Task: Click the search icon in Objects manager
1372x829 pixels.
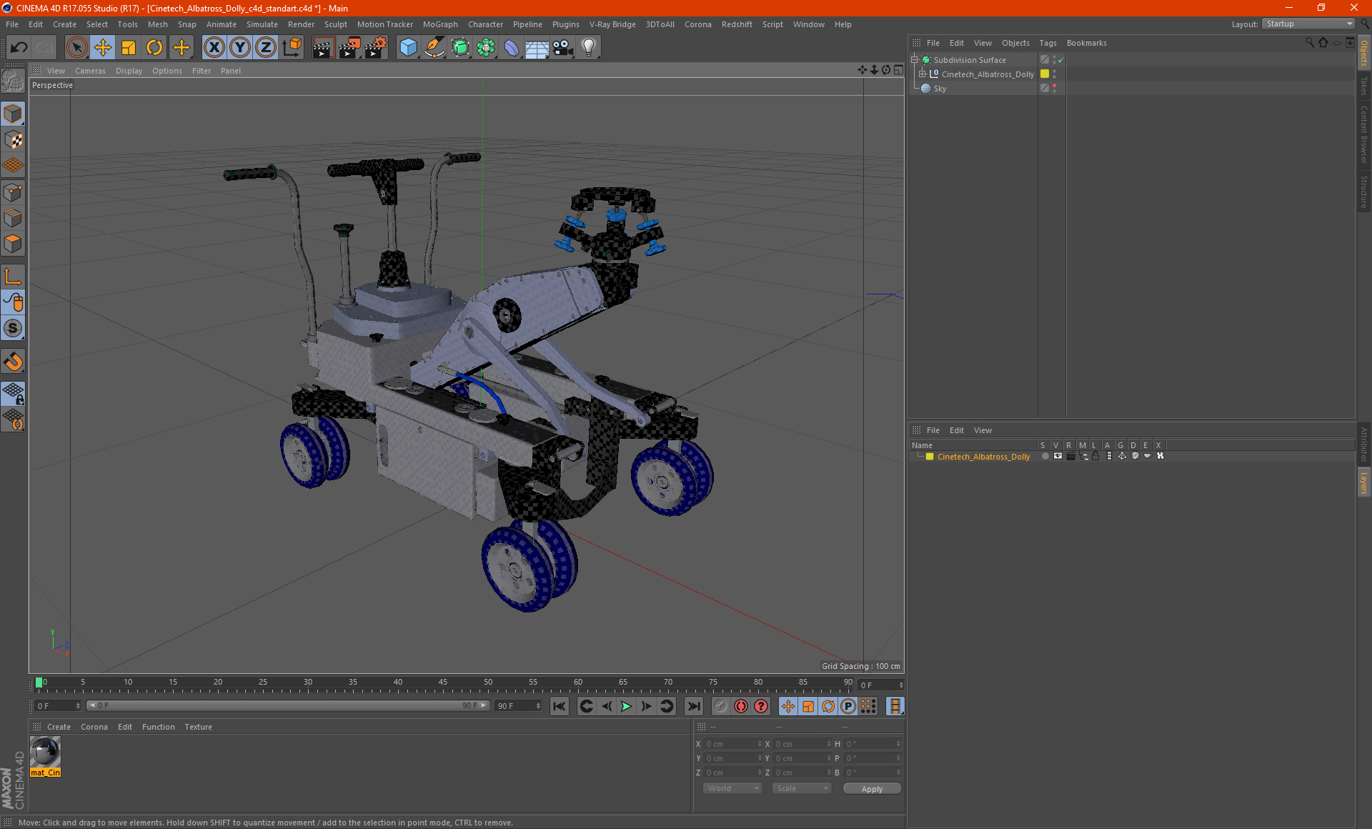Action: (x=1309, y=43)
